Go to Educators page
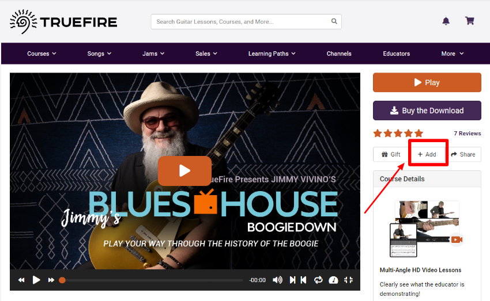Viewport: 490px width, 301px height. pyautogui.click(x=396, y=54)
